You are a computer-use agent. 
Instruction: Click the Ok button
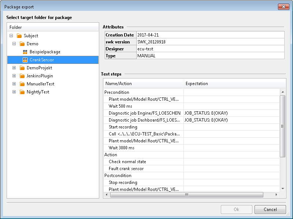click(236, 209)
